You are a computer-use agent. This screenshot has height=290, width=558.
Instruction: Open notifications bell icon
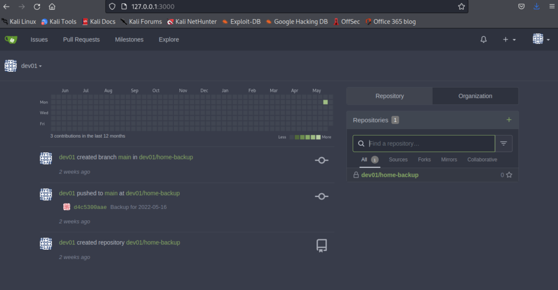click(x=483, y=40)
